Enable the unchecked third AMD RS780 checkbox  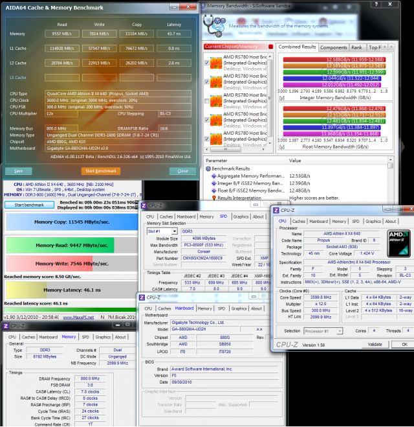click(x=207, y=101)
